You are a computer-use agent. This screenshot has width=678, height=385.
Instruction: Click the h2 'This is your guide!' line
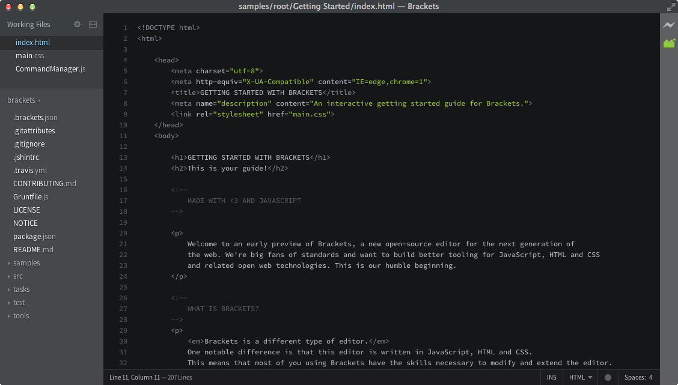229,168
